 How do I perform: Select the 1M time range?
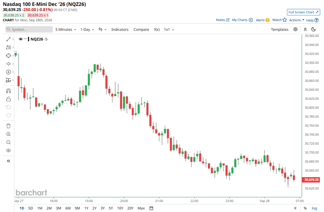(x=40, y=208)
